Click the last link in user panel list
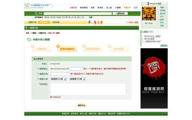 162,26
